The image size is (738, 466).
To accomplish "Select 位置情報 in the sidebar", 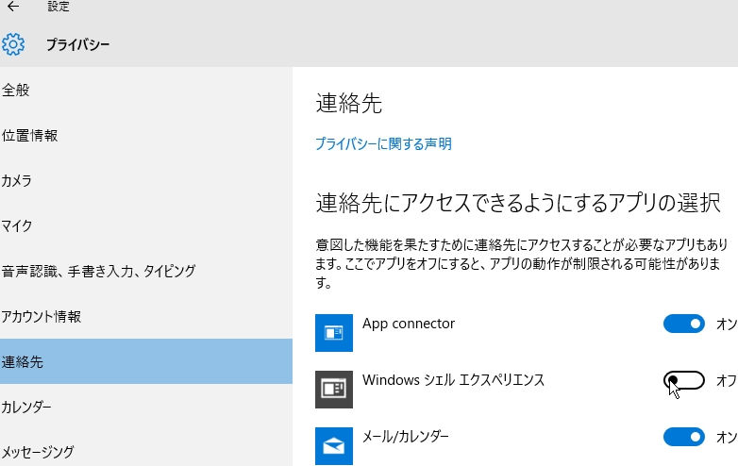I will 146,136.
